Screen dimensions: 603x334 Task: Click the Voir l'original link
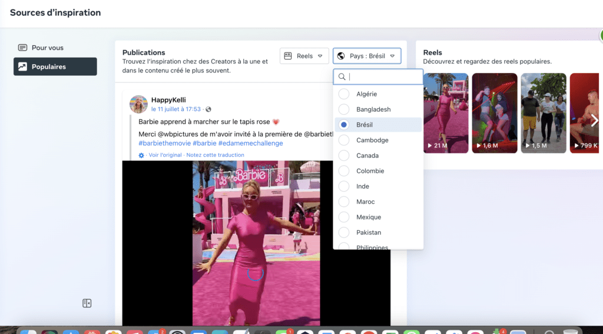click(x=165, y=155)
